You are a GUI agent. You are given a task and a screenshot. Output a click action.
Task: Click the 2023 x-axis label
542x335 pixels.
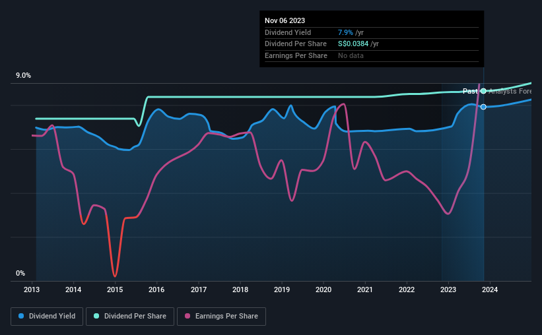pyautogui.click(x=448, y=289)
